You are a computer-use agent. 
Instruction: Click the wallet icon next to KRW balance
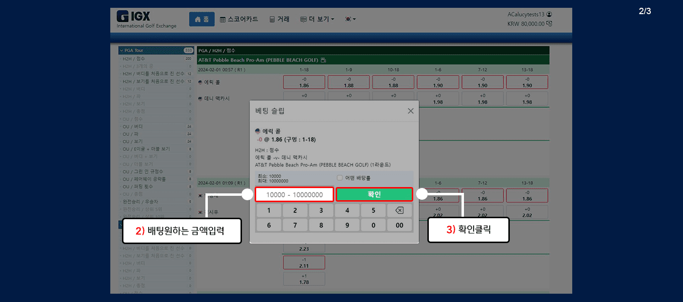pos(549,24)
